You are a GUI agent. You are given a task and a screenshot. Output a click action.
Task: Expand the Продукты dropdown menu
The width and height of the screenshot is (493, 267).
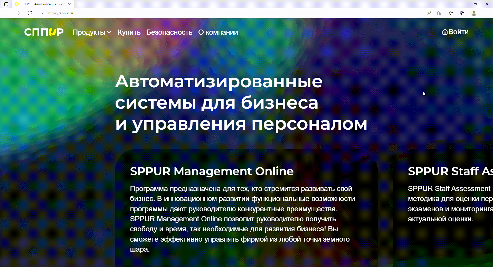[x=92, y=32]
